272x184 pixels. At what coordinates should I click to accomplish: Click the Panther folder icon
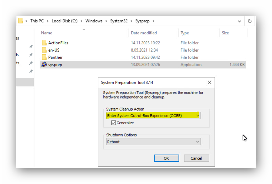point(44,57)
